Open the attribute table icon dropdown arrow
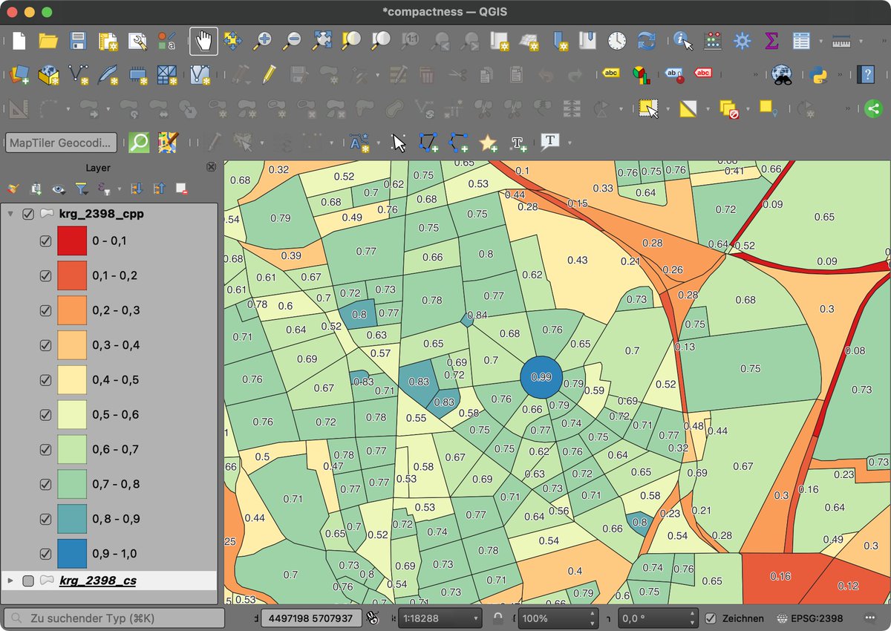The image size is (891, 631). 821,42
